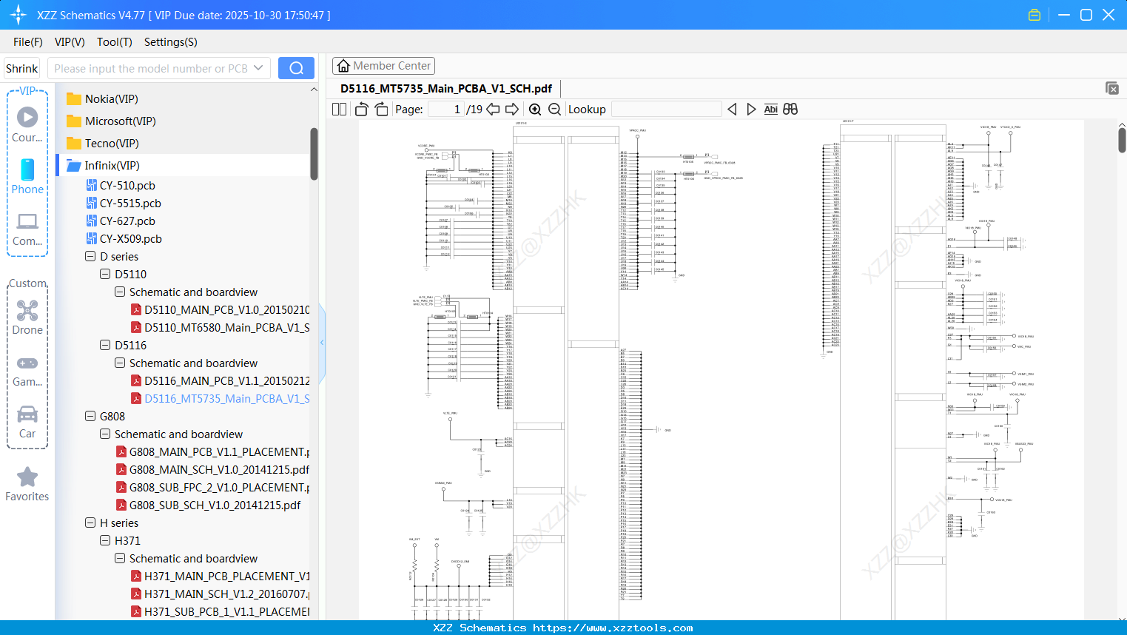Collapse Schematic and boardview under H371

tap(120, 559)
